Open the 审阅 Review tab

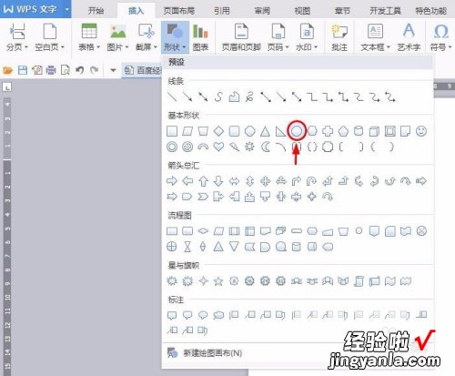tap(262, 11)
